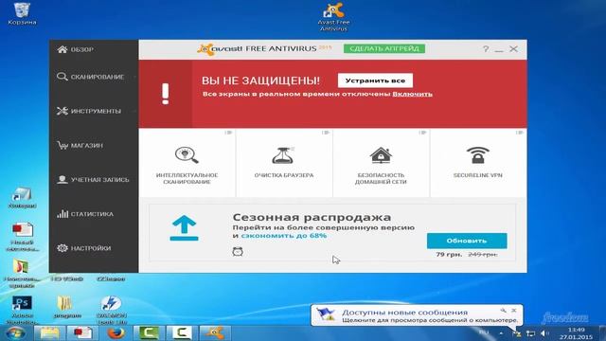Click the alarm clock reminder icon
606x341 pixels.
[238, 252]
